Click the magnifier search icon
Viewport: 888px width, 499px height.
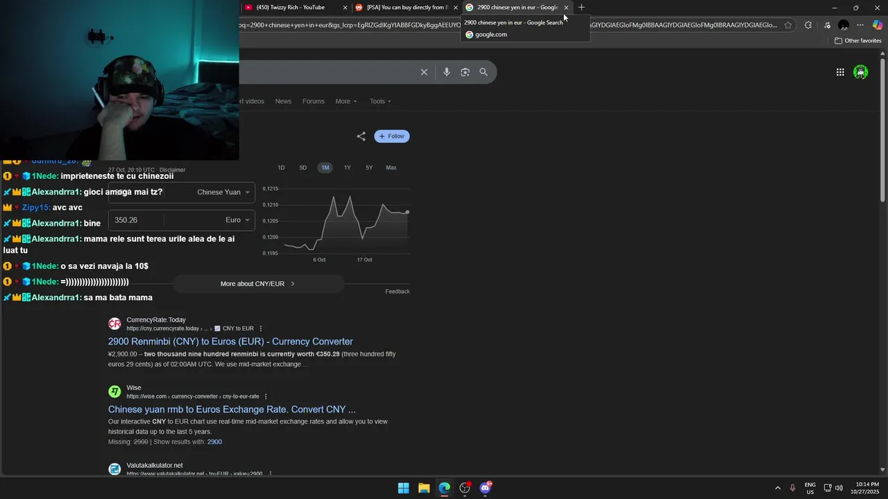[484, 72]
